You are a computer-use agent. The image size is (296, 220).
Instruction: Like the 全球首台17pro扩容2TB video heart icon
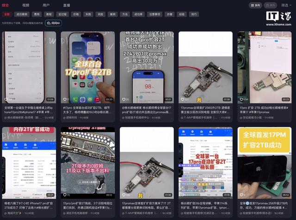pos(65,99)
